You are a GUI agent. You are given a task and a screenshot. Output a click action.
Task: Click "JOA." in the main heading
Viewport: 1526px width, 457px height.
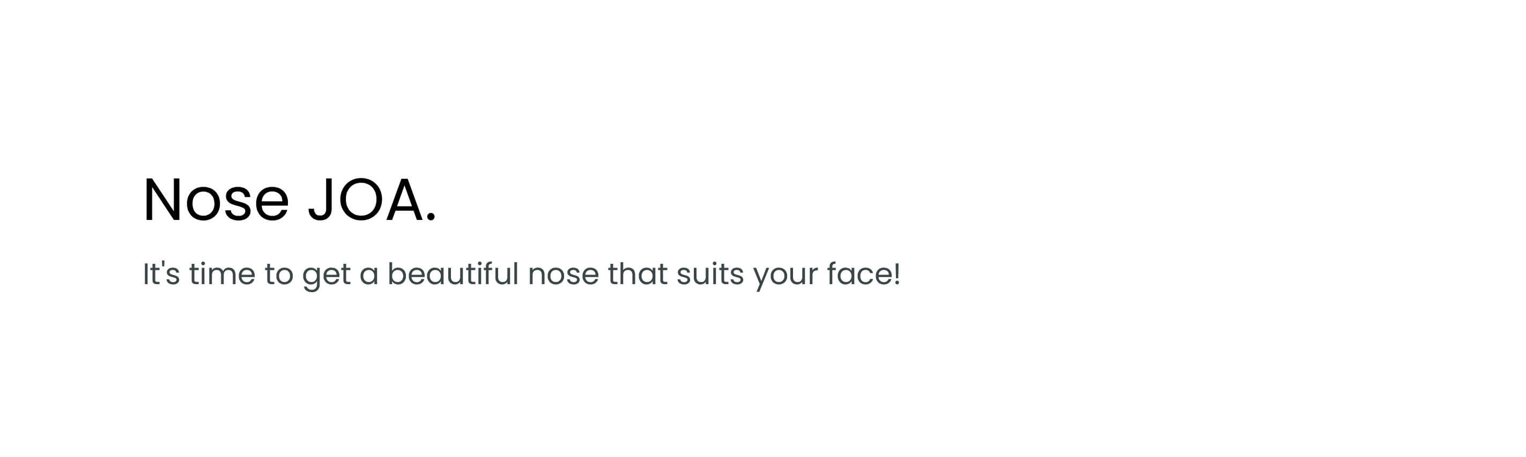[372, 200]
